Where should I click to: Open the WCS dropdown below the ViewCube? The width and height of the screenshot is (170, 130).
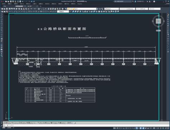pyautogui.click(x=158, y=31)
